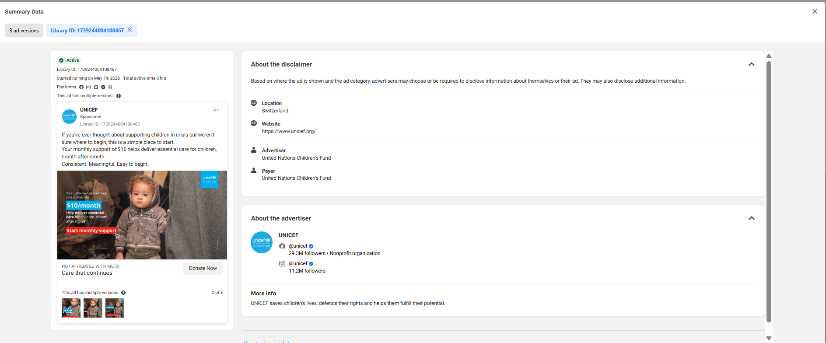
Task: Click the scrollbar up arrow
Action: pyautogui.click(x=769, y=56)
